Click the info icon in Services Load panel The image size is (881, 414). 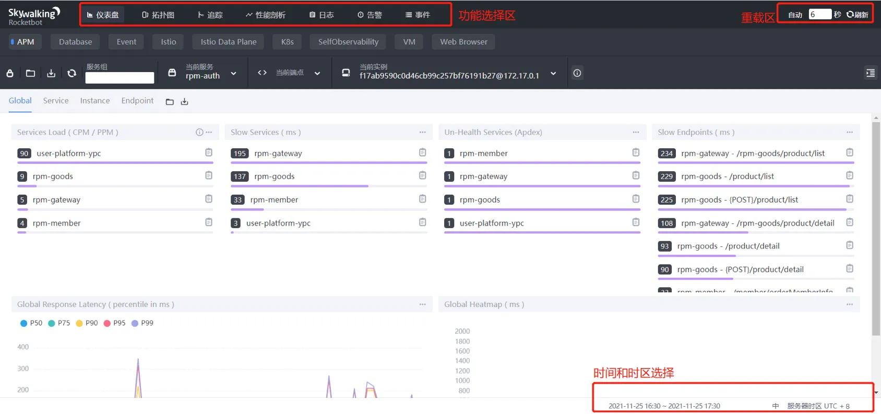pos(199,133)
